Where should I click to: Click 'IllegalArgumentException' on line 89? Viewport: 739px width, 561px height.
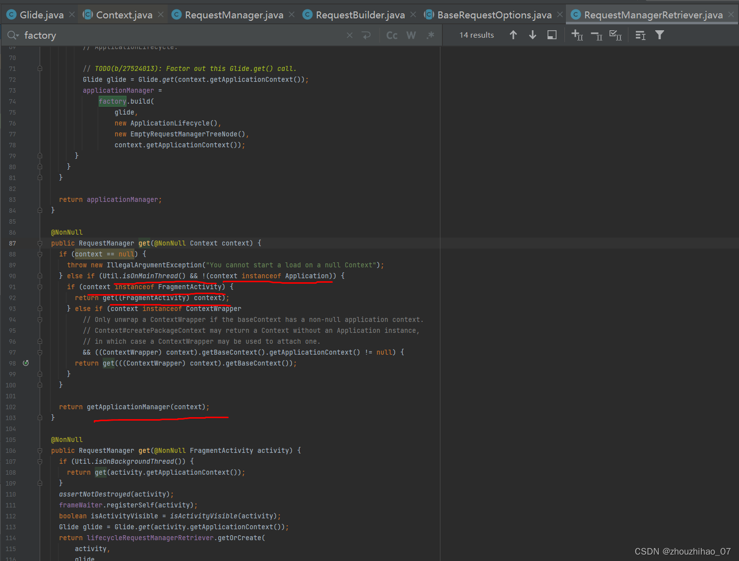click(154, 265)
